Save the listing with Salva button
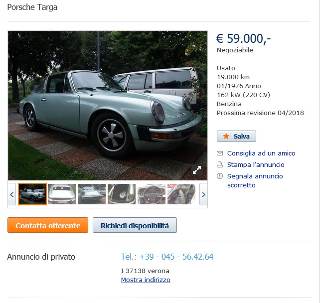323x303 pixels. (x=236, y=136)
